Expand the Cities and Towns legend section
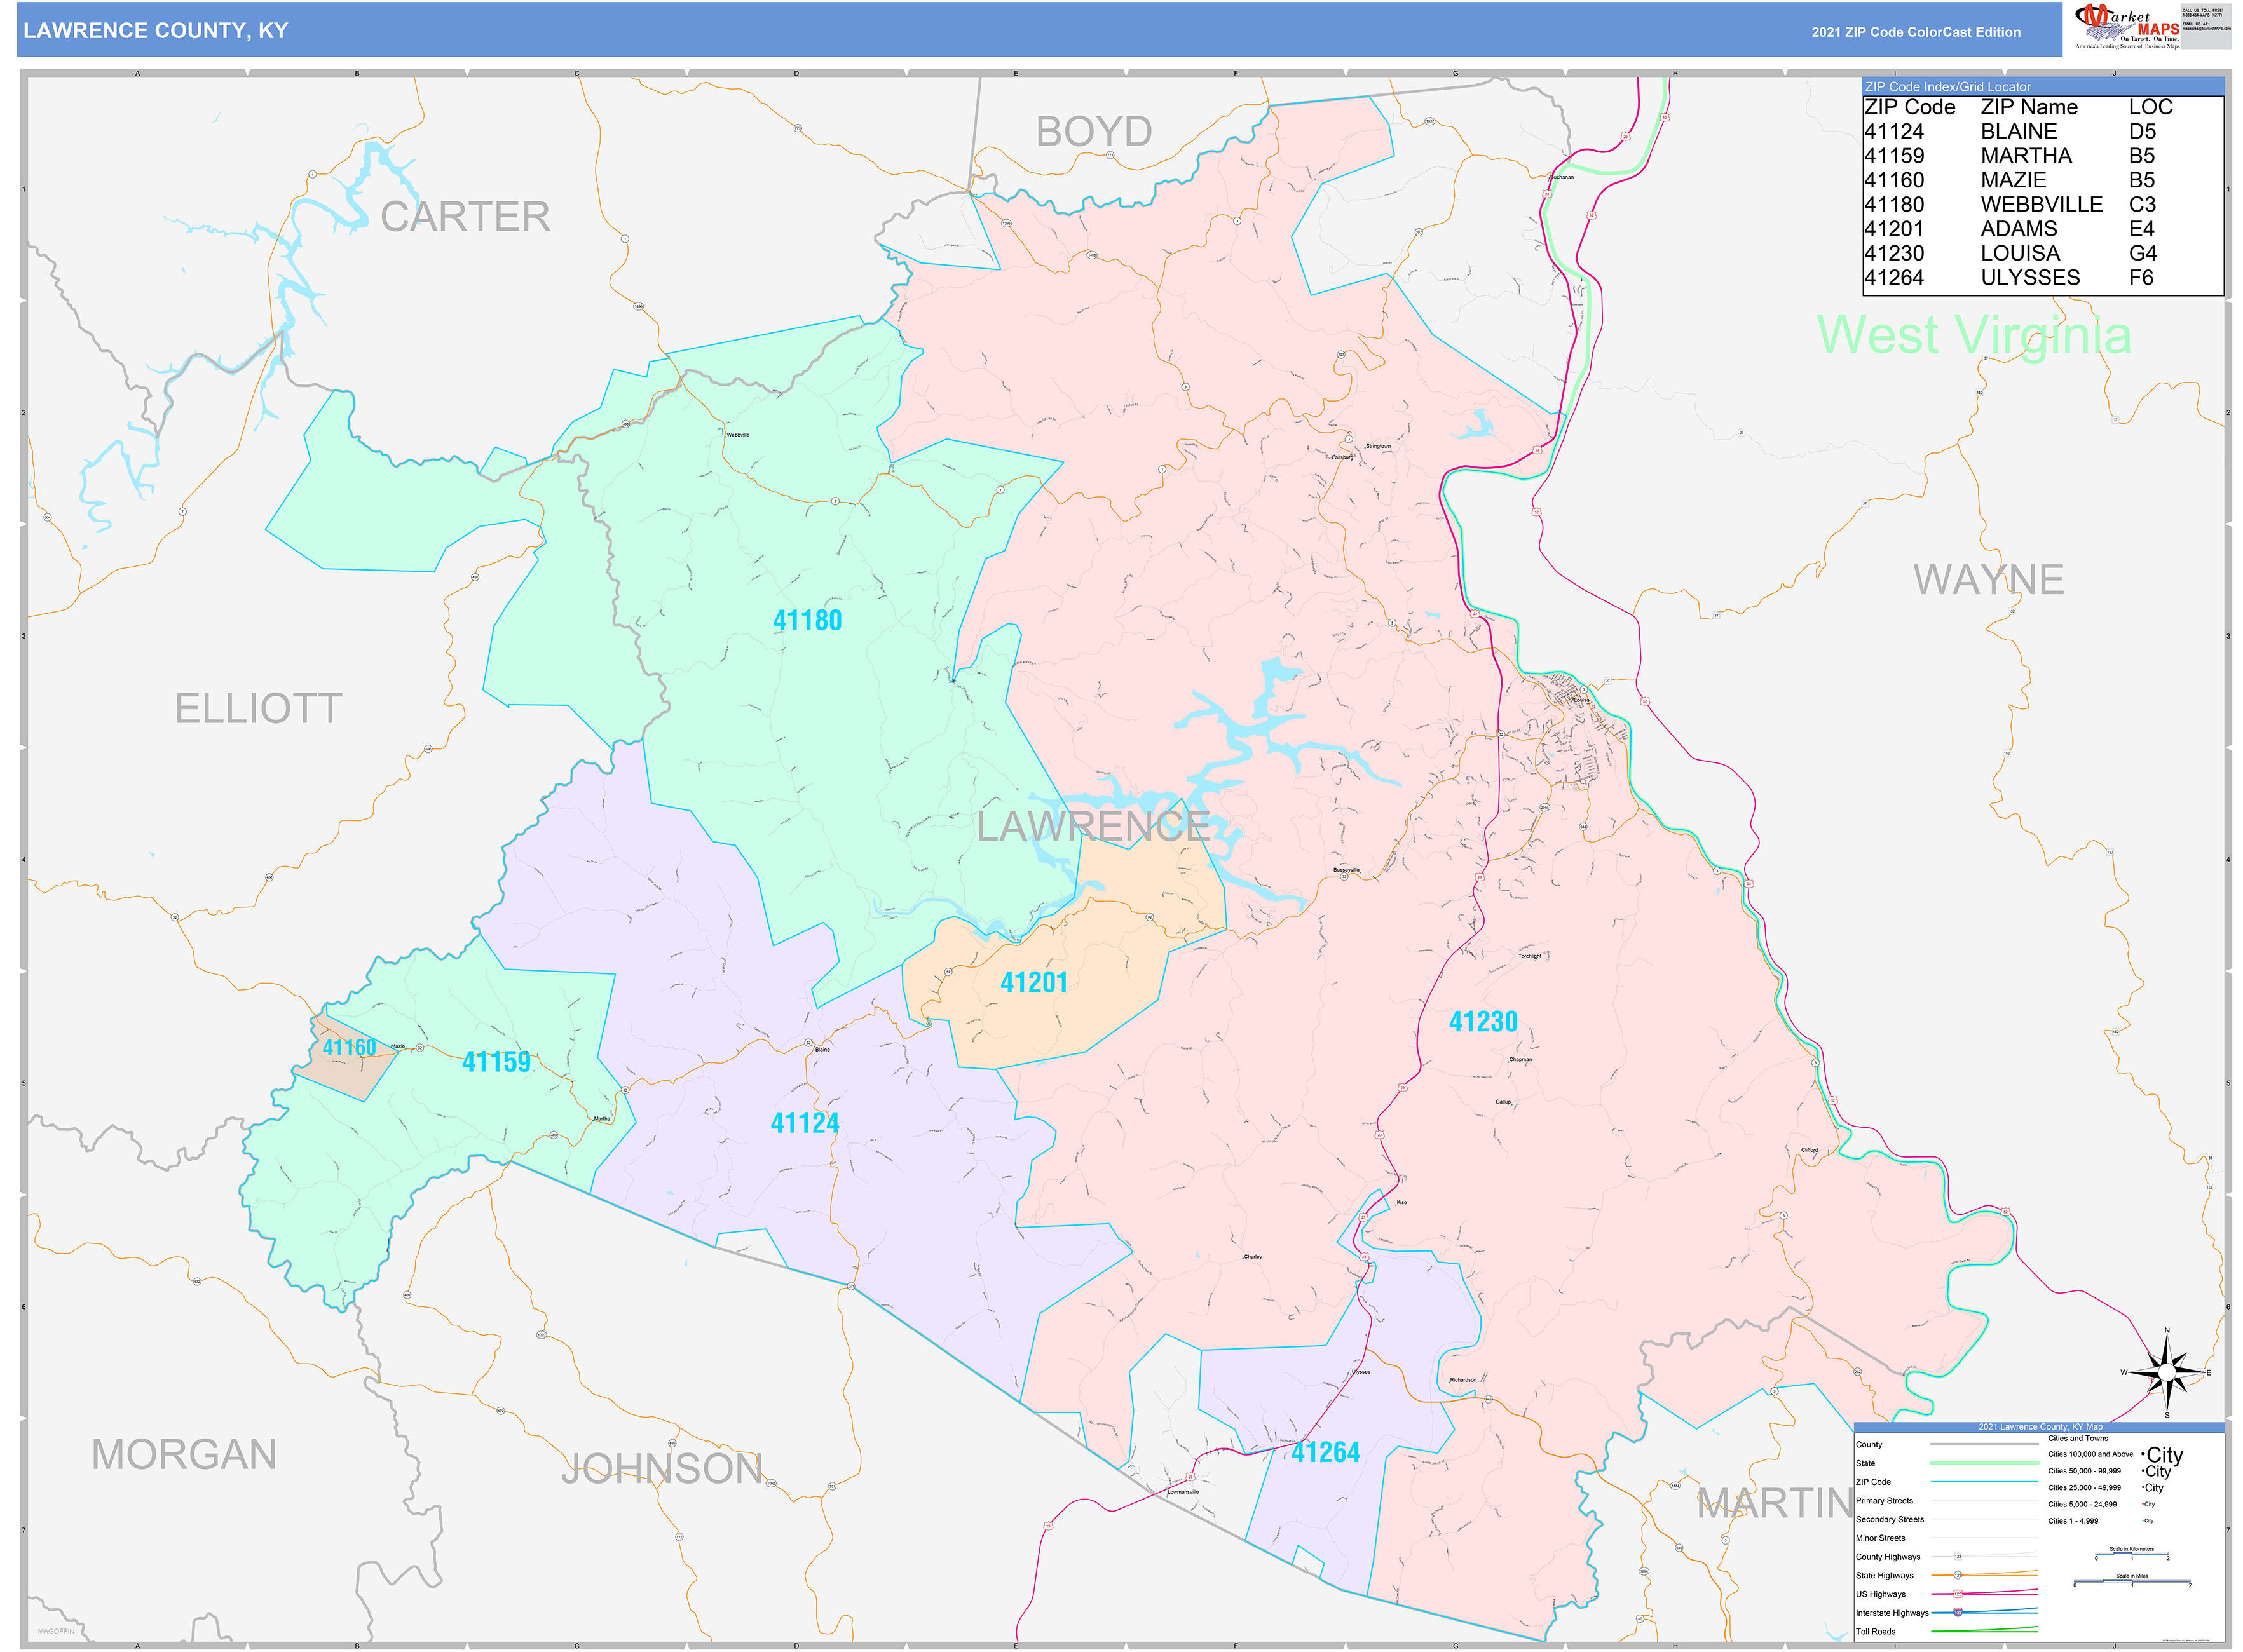Screen dimensions: 2243x1652 click(2078, 1438)
